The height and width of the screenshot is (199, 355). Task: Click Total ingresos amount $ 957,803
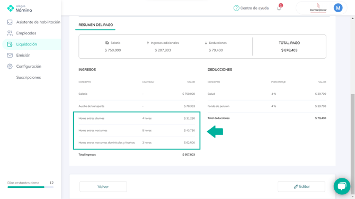point(189,155)
